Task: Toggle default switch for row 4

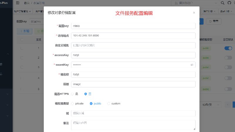Action: tap(228, 78)
